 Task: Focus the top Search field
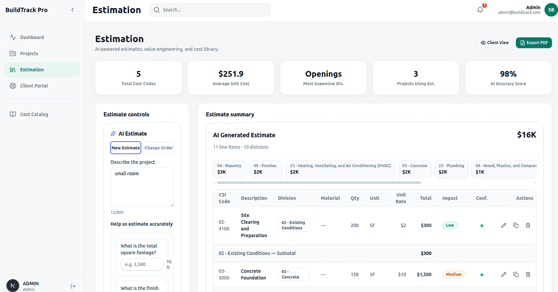pyautogui.click(x=210, y=10)
